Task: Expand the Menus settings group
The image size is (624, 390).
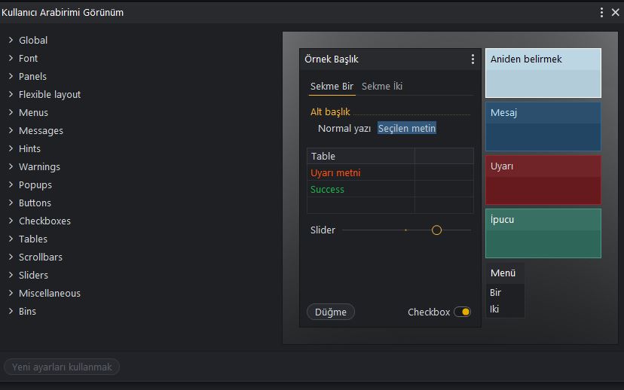Action: click(11, 112)
